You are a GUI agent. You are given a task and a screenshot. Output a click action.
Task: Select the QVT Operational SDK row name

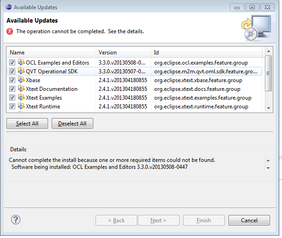tap(52, 71)
